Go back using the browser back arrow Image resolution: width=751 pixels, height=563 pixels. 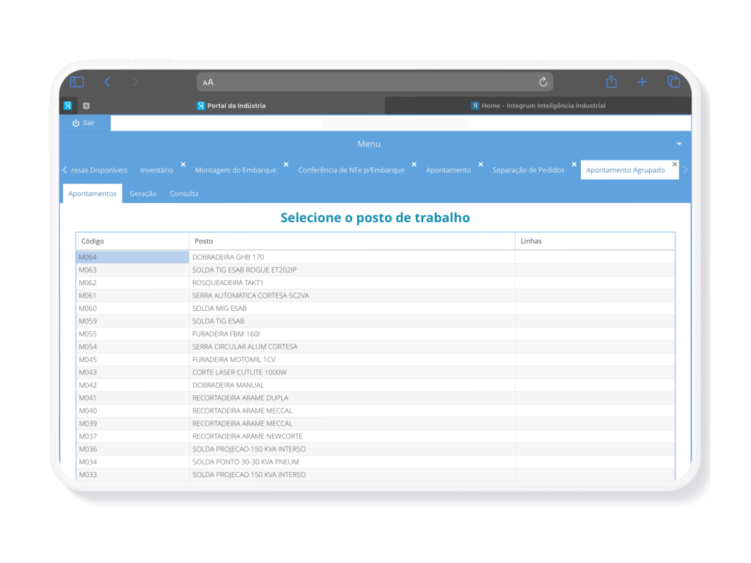(107, 82)
